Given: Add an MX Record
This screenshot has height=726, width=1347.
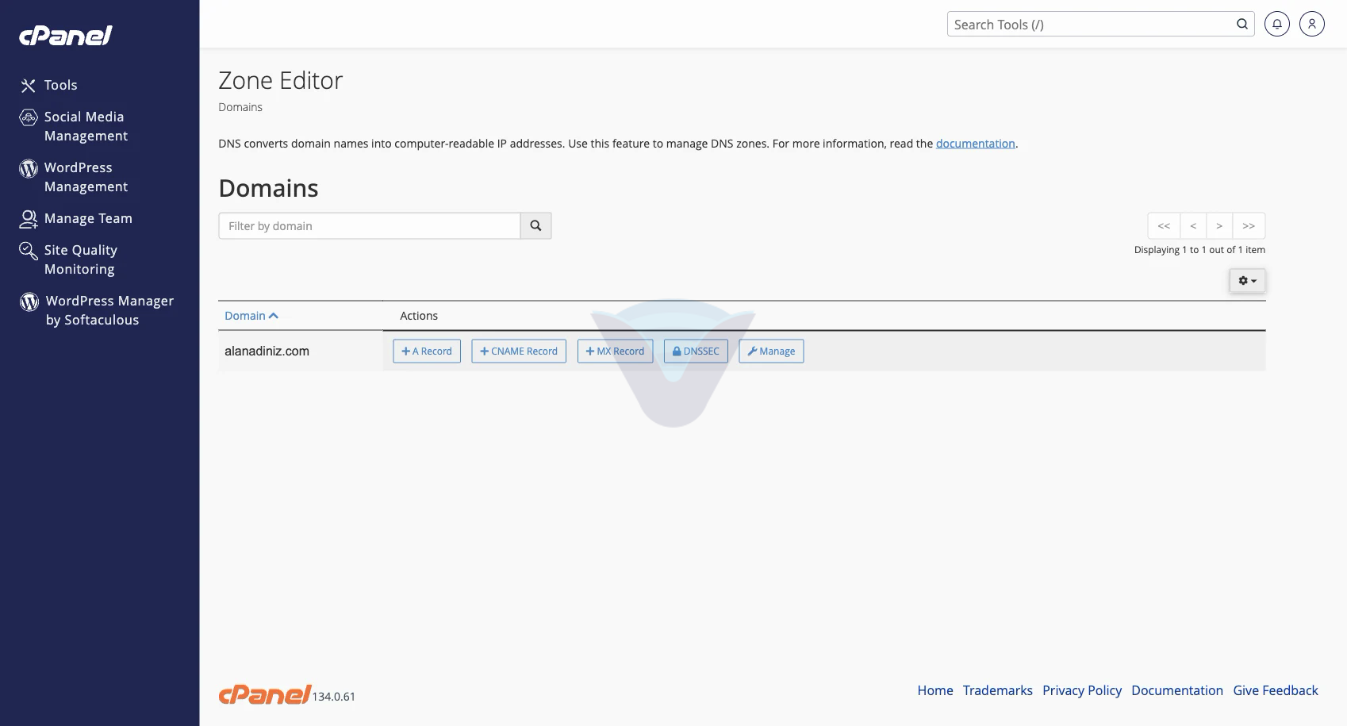Looking at the screenshot, I should (x=615, y=351).
